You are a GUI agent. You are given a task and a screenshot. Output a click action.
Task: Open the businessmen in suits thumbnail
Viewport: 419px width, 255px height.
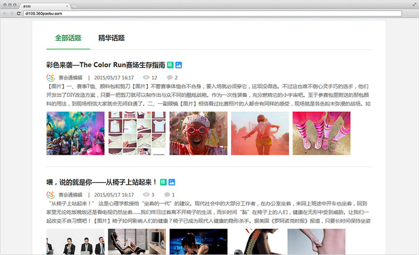coord(75,241)
